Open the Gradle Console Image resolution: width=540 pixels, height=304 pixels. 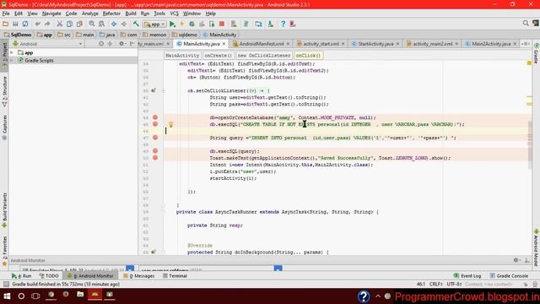tap(509, 276)
